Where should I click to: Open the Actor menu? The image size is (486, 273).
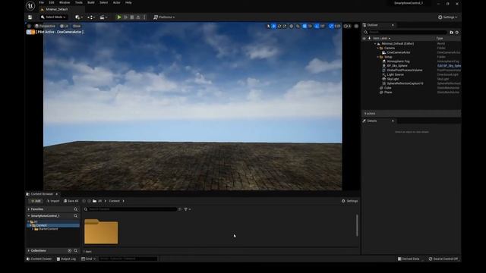116,2
